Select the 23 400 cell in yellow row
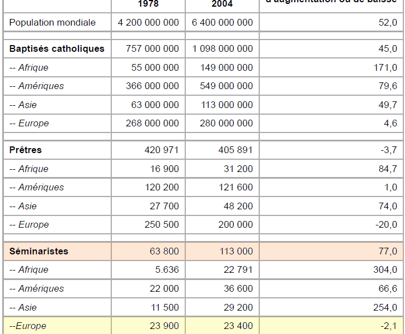Viewport: 405px width, 334px height. tap(238, 326)
